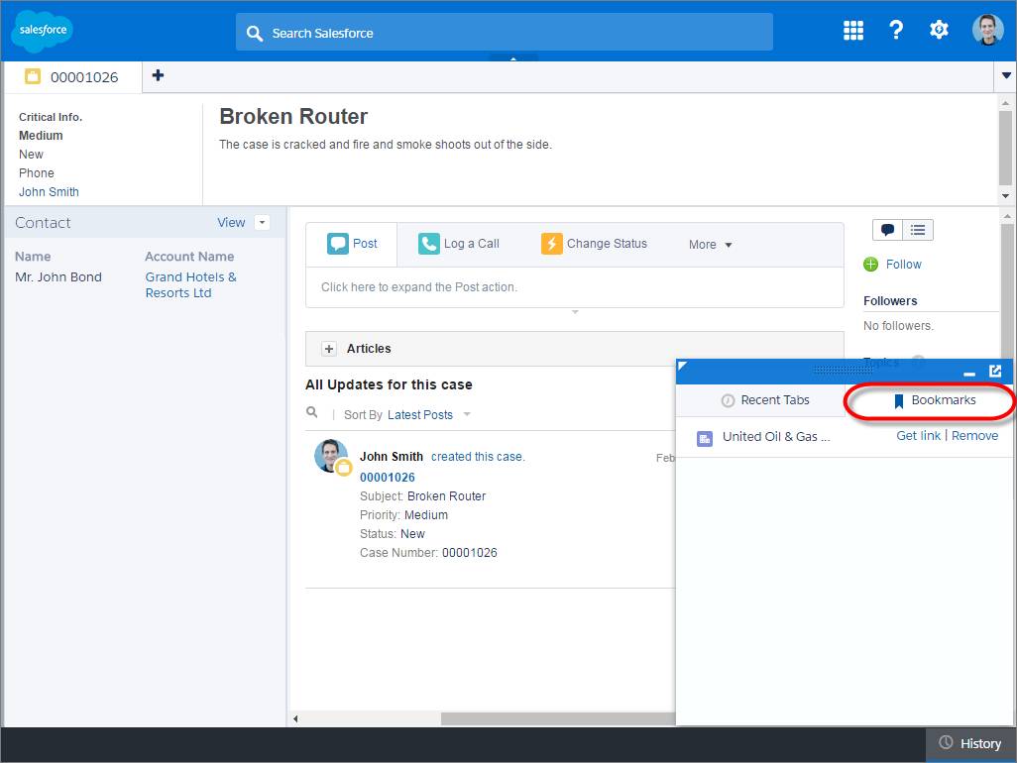Open case number link 00001026 in feed
Screen dimensions: 1017x763
pyautogui.click(x=388, y=477)
